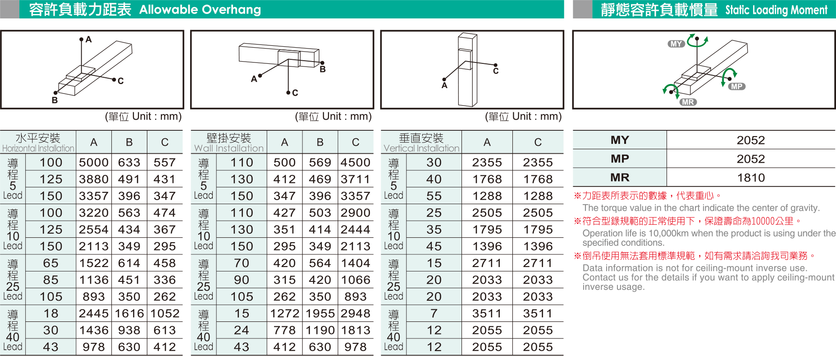Click the MR value 1810 cell
This screenshot has height=356, width=836.
pos(751,178)
